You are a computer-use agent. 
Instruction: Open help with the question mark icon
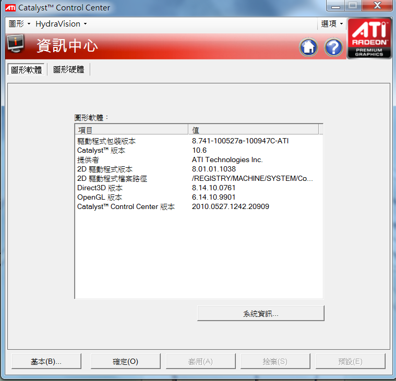pyautogui.click(x=333, y=47)
